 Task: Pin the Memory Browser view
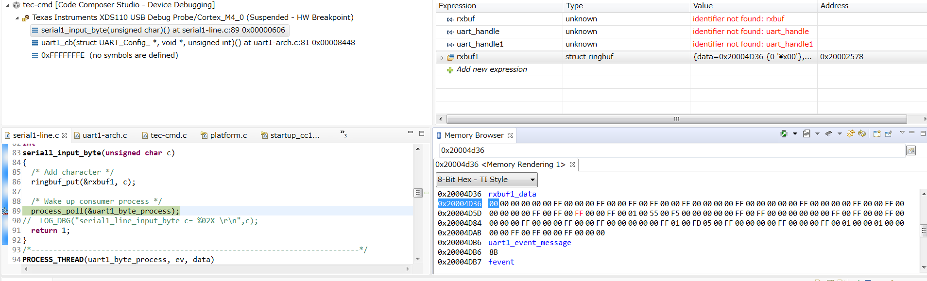tap(889, 134)
